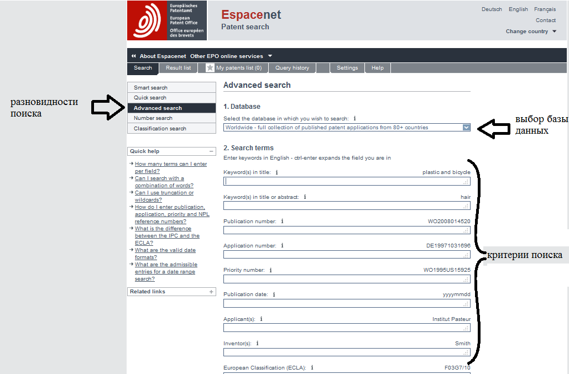
Task: Open info icon for Keyword(s) in title or abstract
Action: click(x=305, y=197)
